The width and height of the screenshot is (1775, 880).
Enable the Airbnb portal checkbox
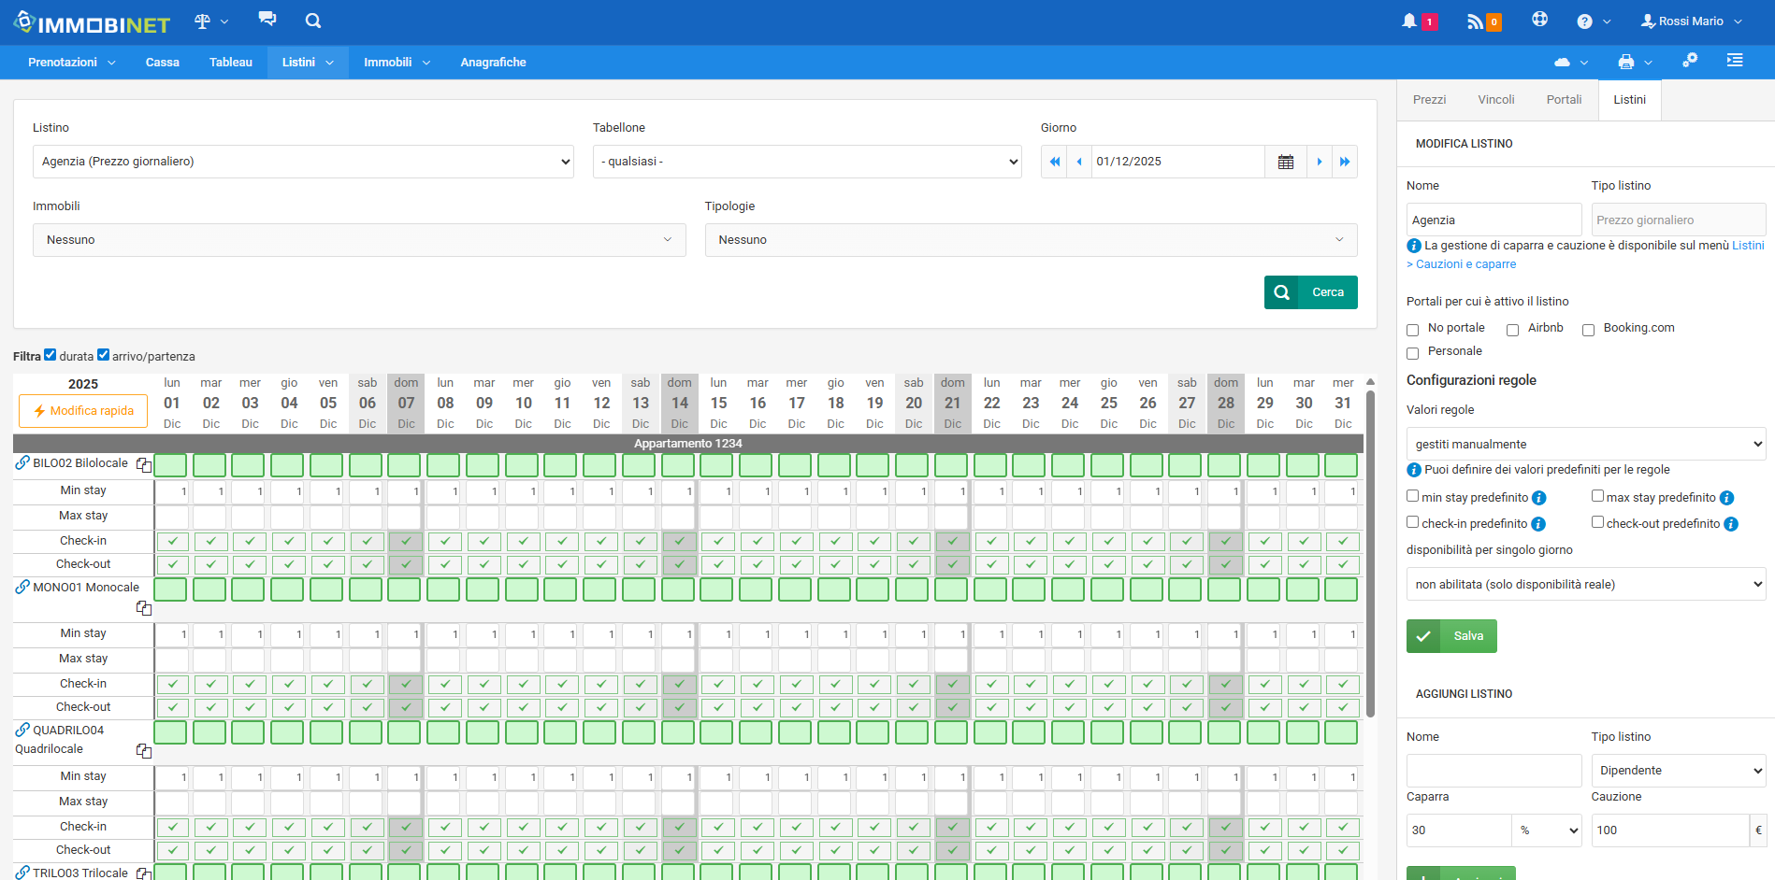tap(1512, 330)
